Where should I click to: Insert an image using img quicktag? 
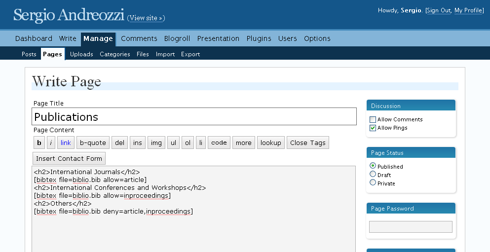click(x=156, y=143)
